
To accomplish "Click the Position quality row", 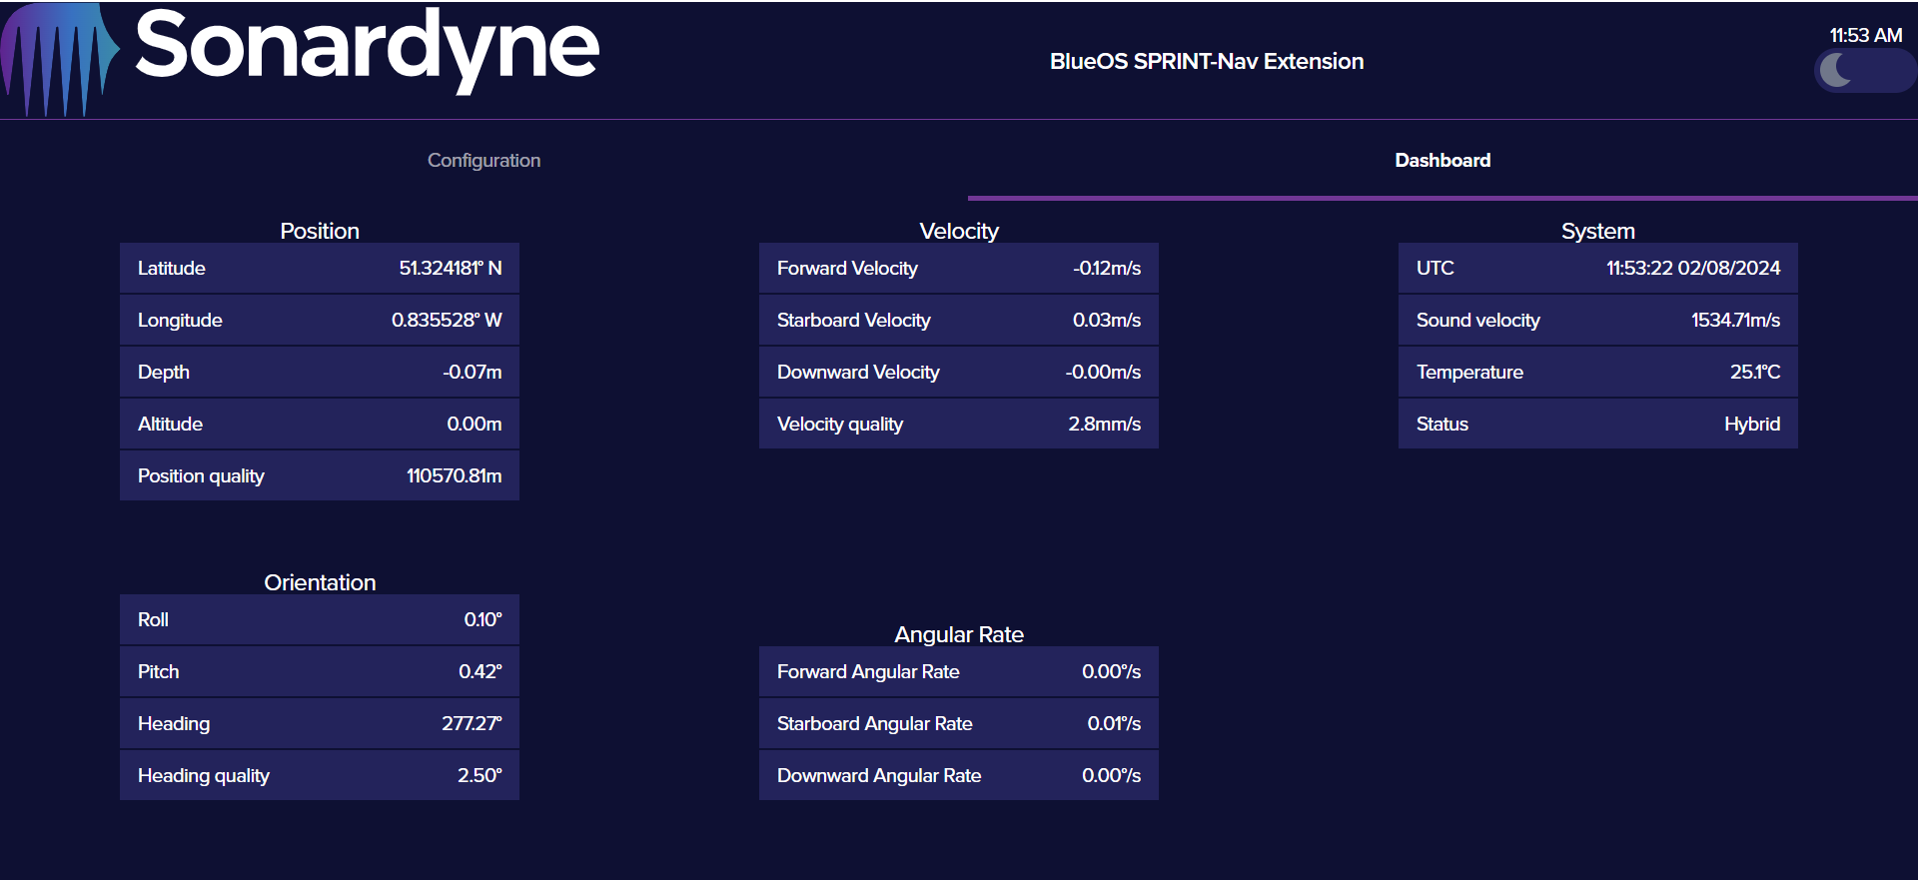I will coord(320,476).
